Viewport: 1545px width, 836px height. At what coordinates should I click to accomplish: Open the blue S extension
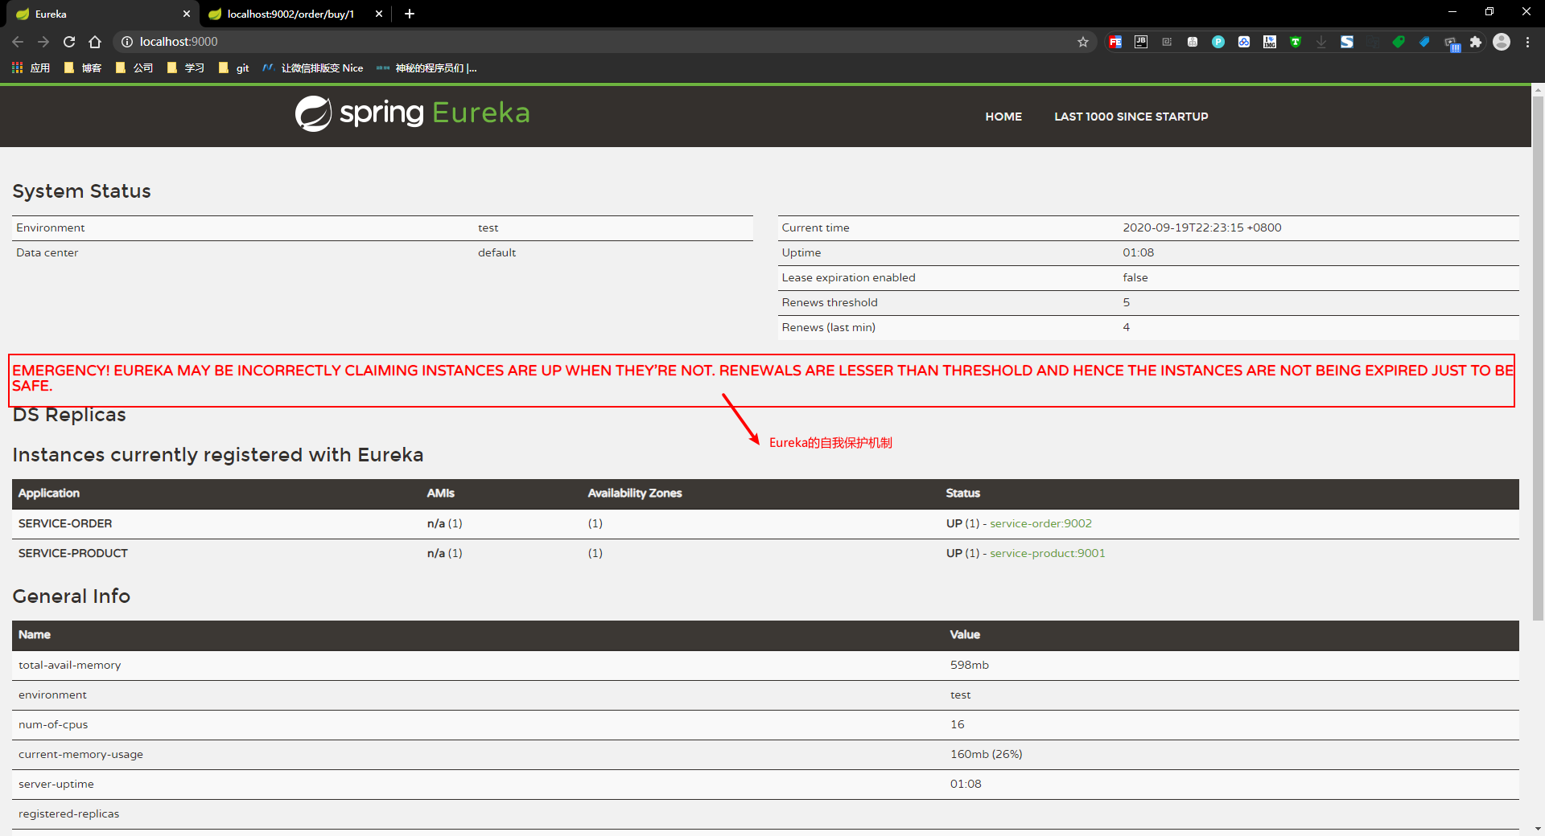(1347, 42)
